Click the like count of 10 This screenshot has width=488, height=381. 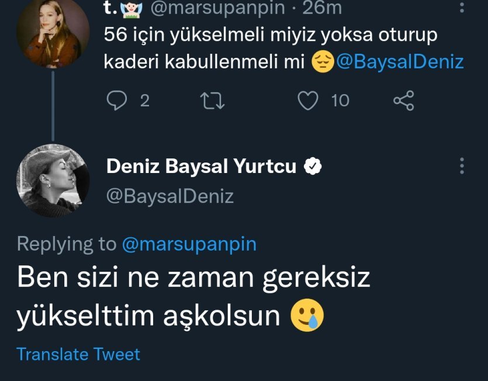(340, 101)
